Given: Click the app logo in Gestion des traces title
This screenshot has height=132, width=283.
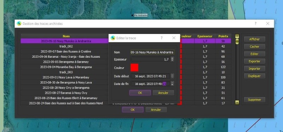Looking at the screenshot, I should click(x=19, y=23).
